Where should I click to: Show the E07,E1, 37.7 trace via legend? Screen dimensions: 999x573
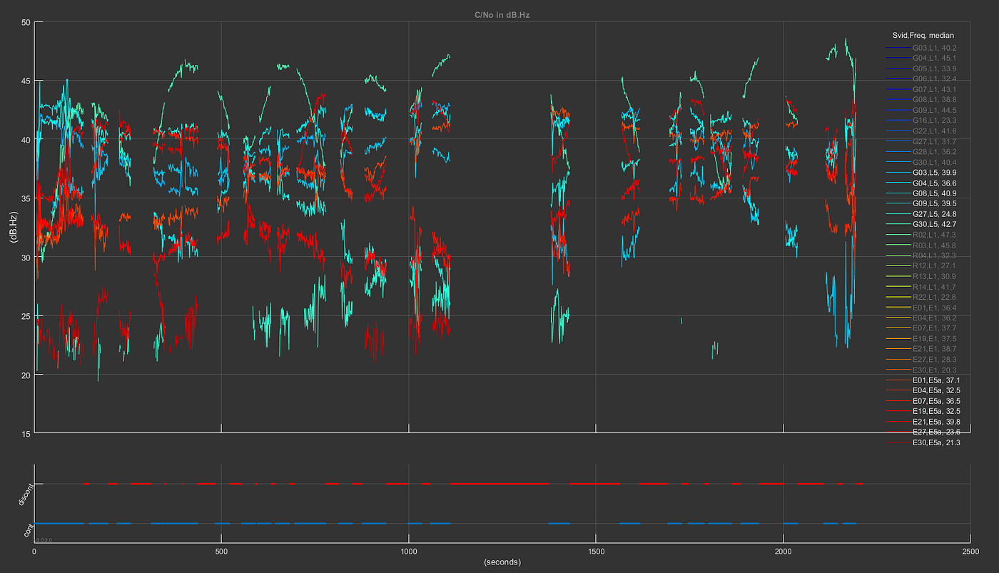936,328
